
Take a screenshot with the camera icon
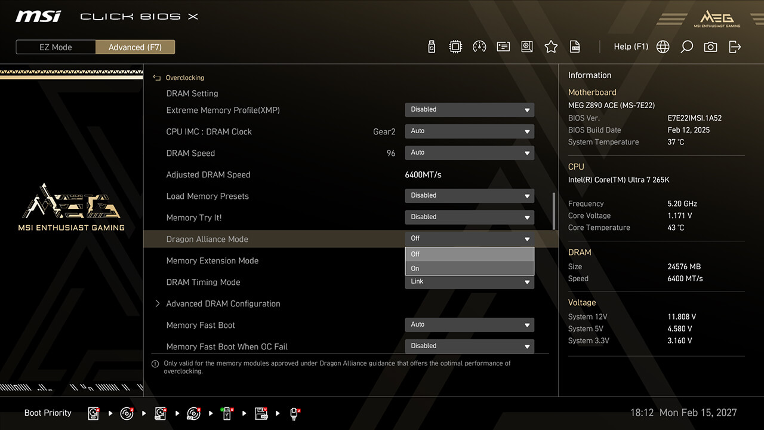(x=710, y=47)
